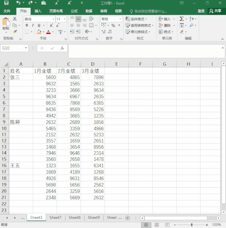
Task: Click the Save icon in quick access toolbar
Action: 6,3
